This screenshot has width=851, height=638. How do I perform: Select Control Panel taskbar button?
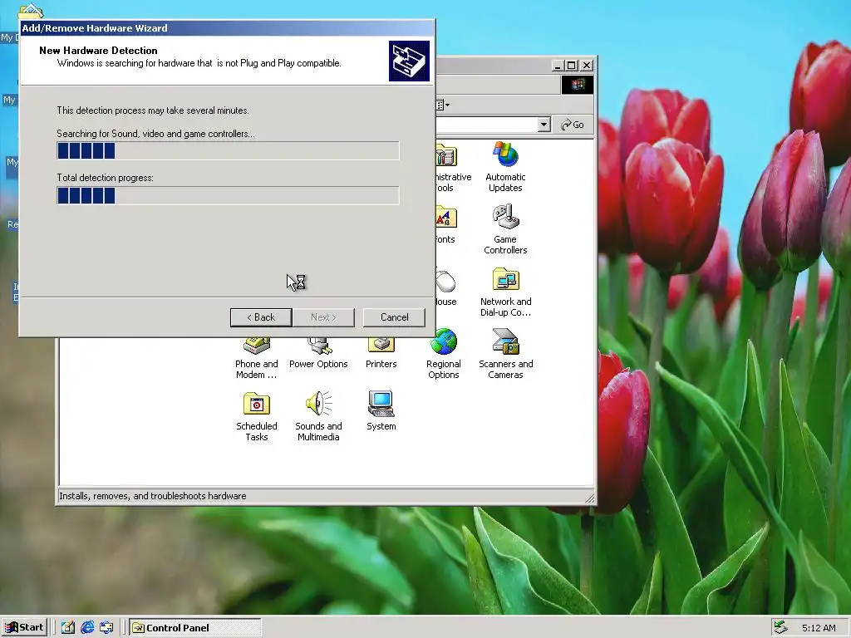(x=195, y=628)
